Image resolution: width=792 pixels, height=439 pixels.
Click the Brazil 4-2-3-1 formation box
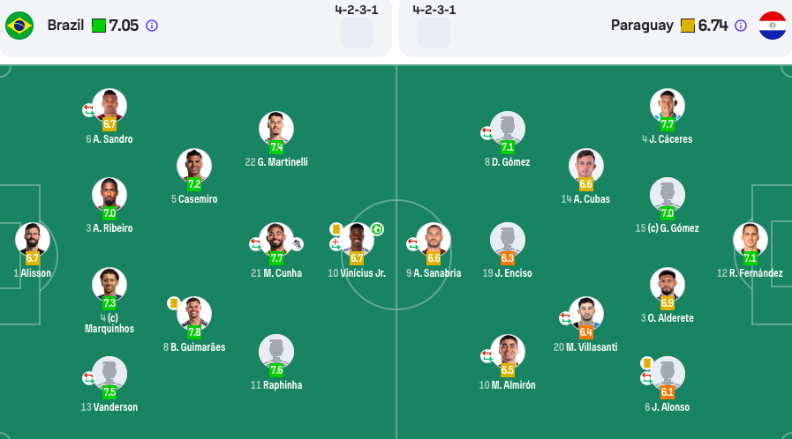click(x=357, y=33)
